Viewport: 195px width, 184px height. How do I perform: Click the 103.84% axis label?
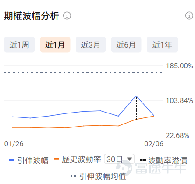[180, 101]
